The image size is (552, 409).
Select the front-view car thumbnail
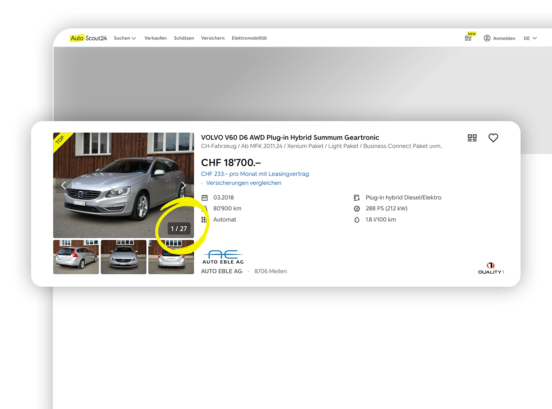click(123, 257)
